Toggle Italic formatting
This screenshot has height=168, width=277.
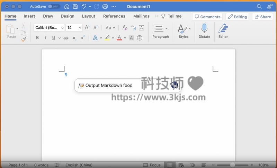pyautogui.click(x=45, y=38)
